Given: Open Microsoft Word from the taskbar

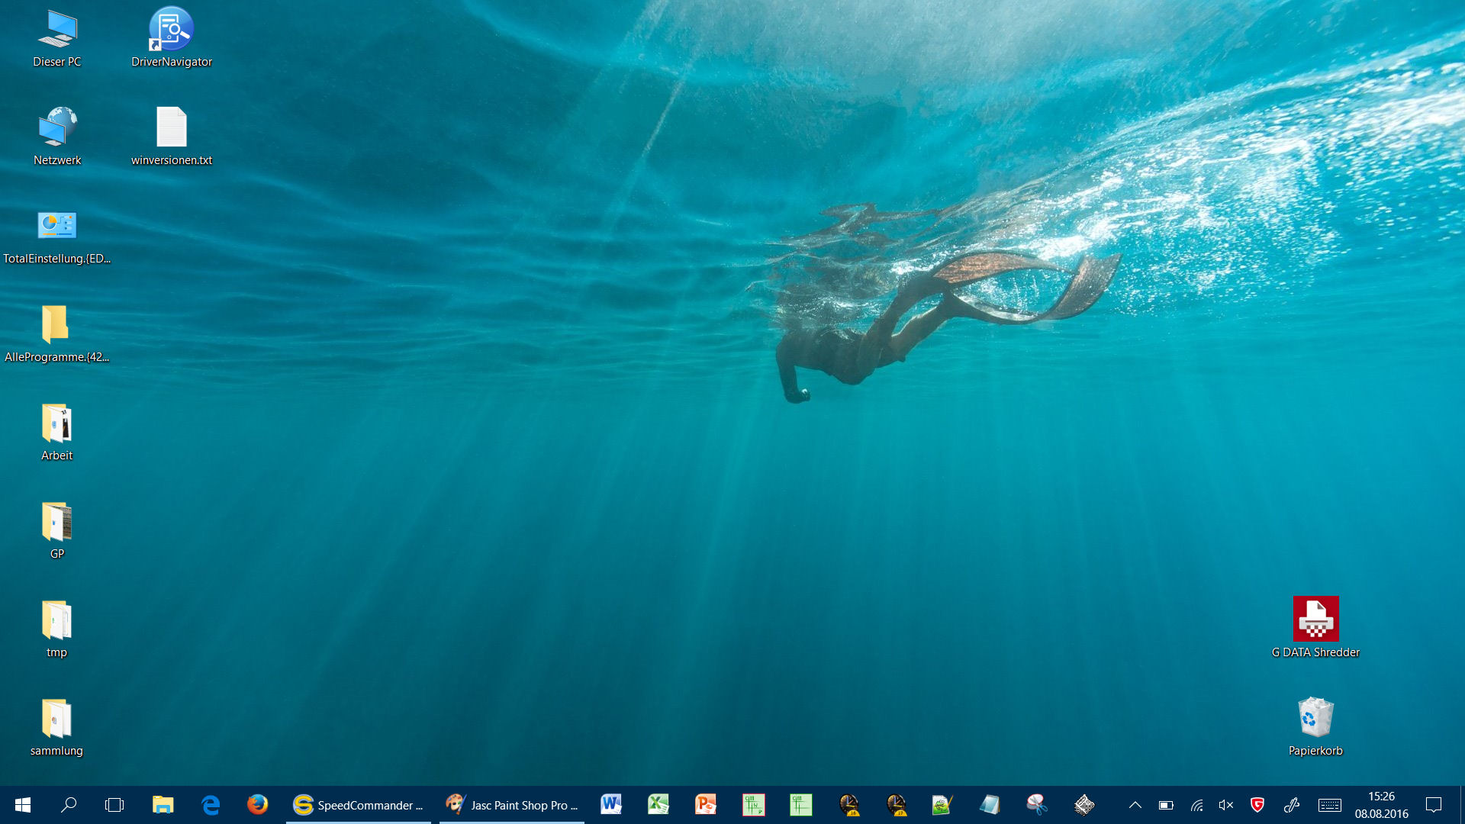Looking at the screenshot, I should [x=611, y=805].
